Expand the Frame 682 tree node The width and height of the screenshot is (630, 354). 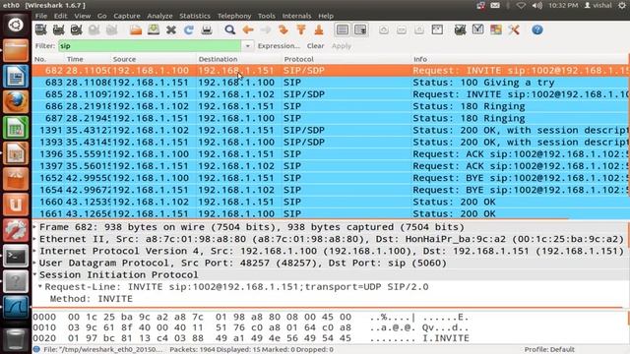(35, 227)
